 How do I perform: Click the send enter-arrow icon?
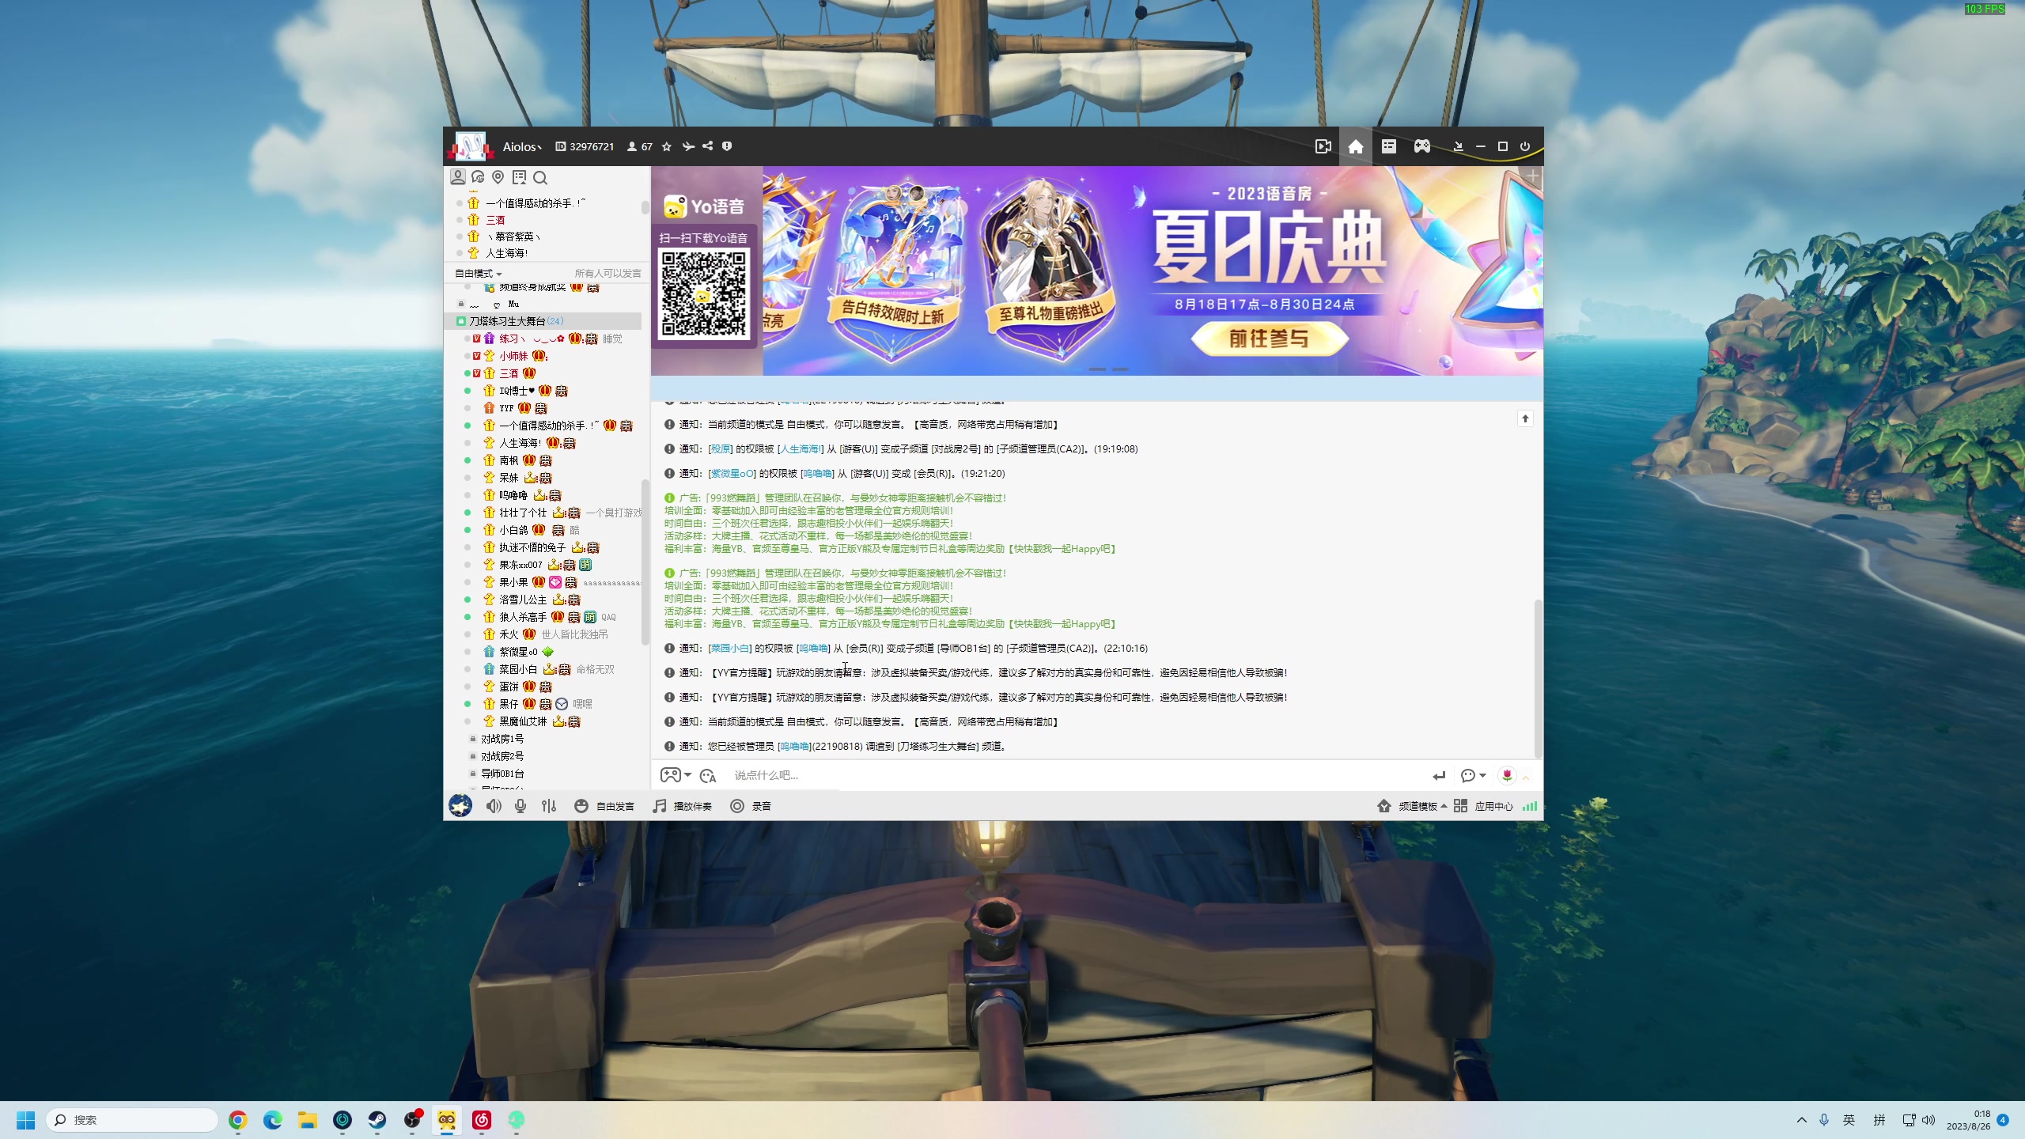click(x=1439, y=776)
